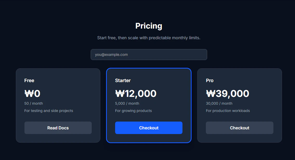Screen dimensions: 295x160
Task: Click the Free plan title
Action: point(29,81)
